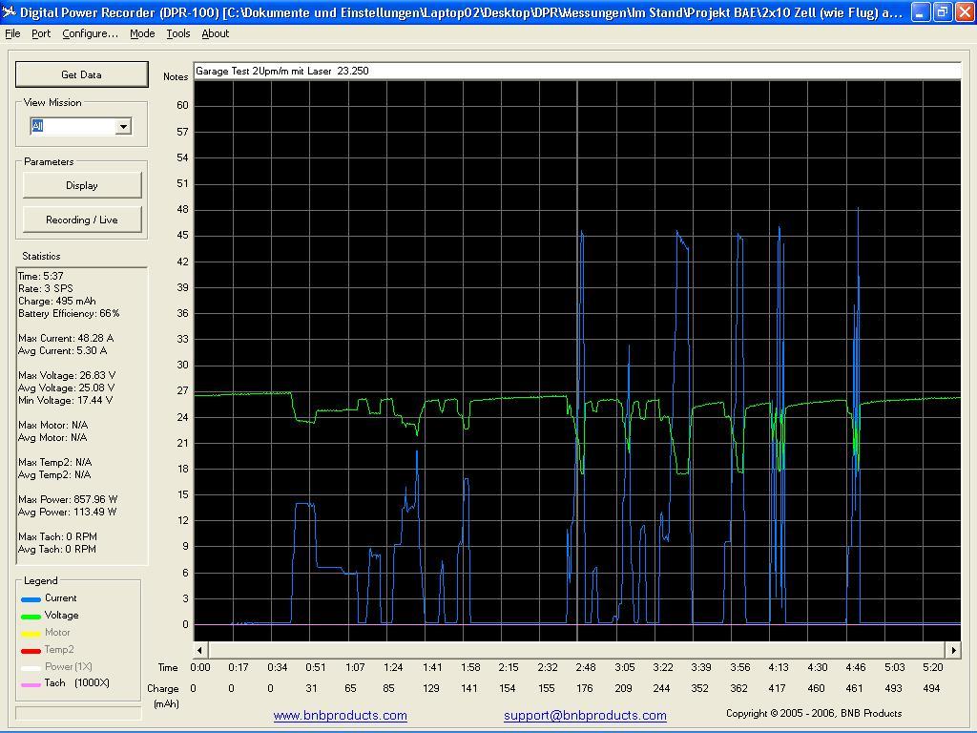Visit the www.bnbproducts.com link

(341, 716)
